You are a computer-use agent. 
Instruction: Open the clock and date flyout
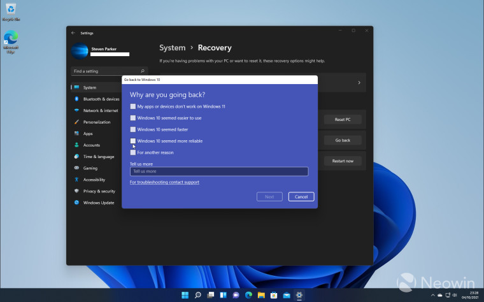[470, 295]
